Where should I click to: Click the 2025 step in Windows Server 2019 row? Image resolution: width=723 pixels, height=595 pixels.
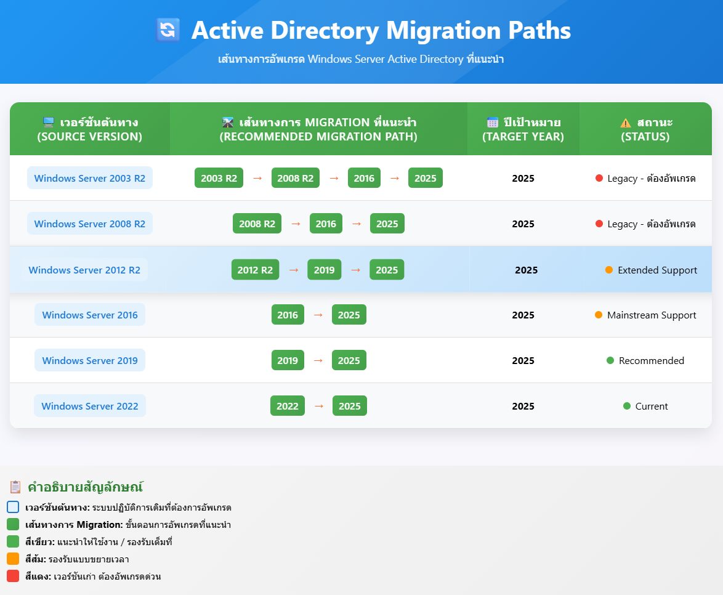click(x=349, y=361)
